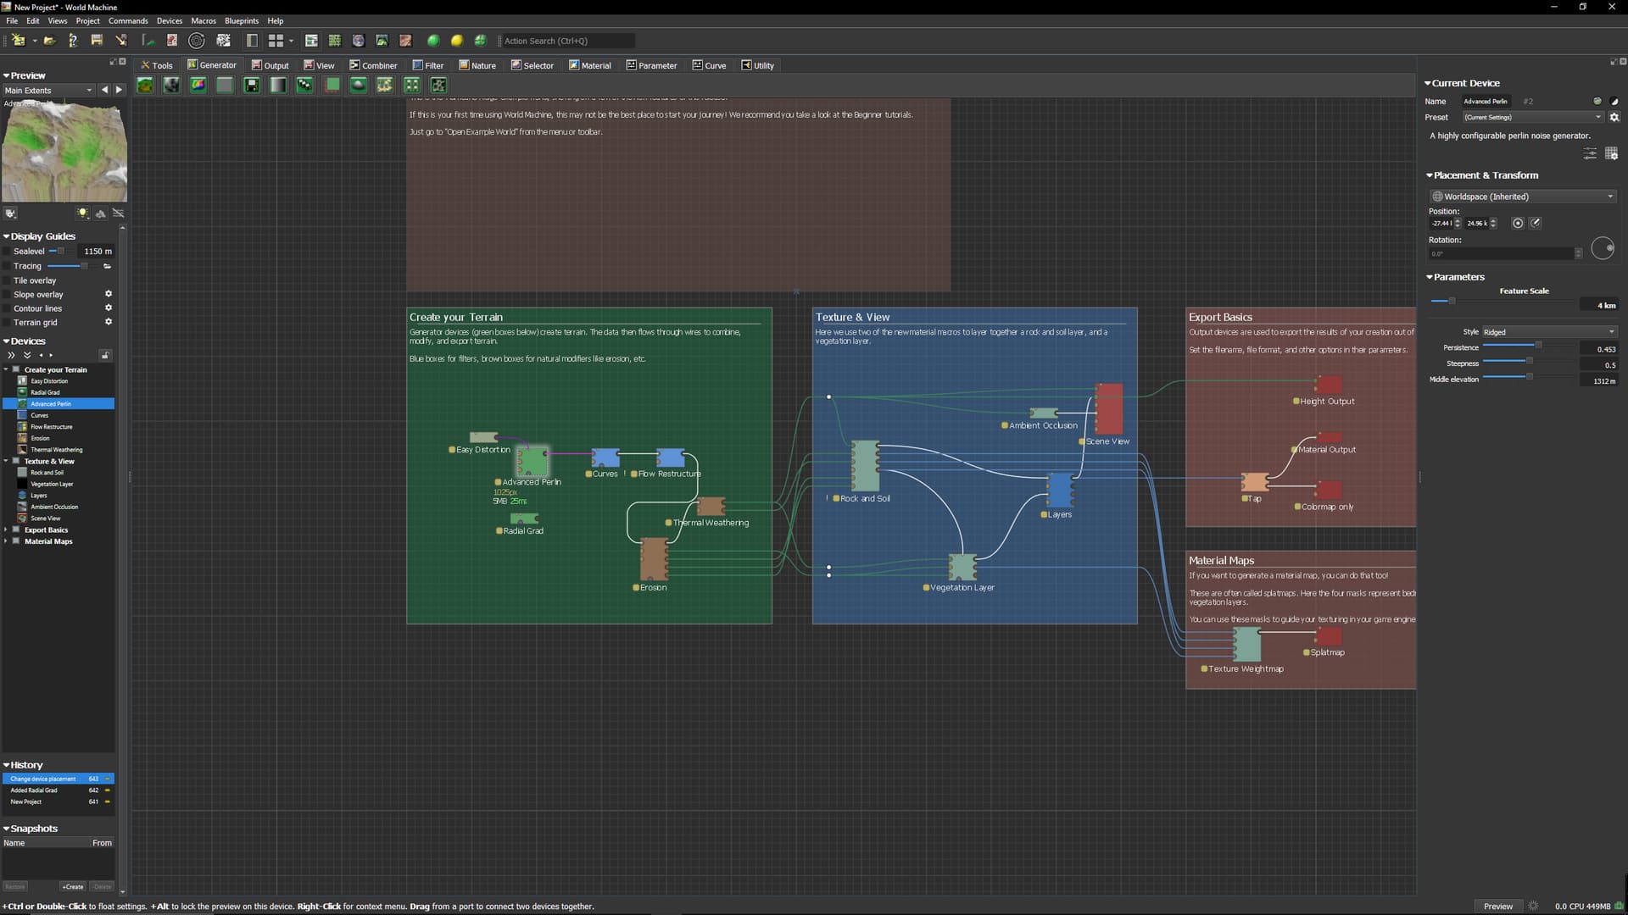This screenshot has height=915, width=1628.
Task: Click the save floppy disk toolbar icon
Action: tap(97, 41)
